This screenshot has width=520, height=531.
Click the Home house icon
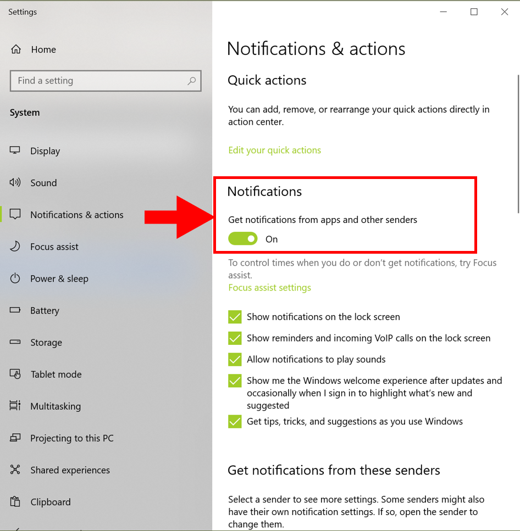pos(16,49)
